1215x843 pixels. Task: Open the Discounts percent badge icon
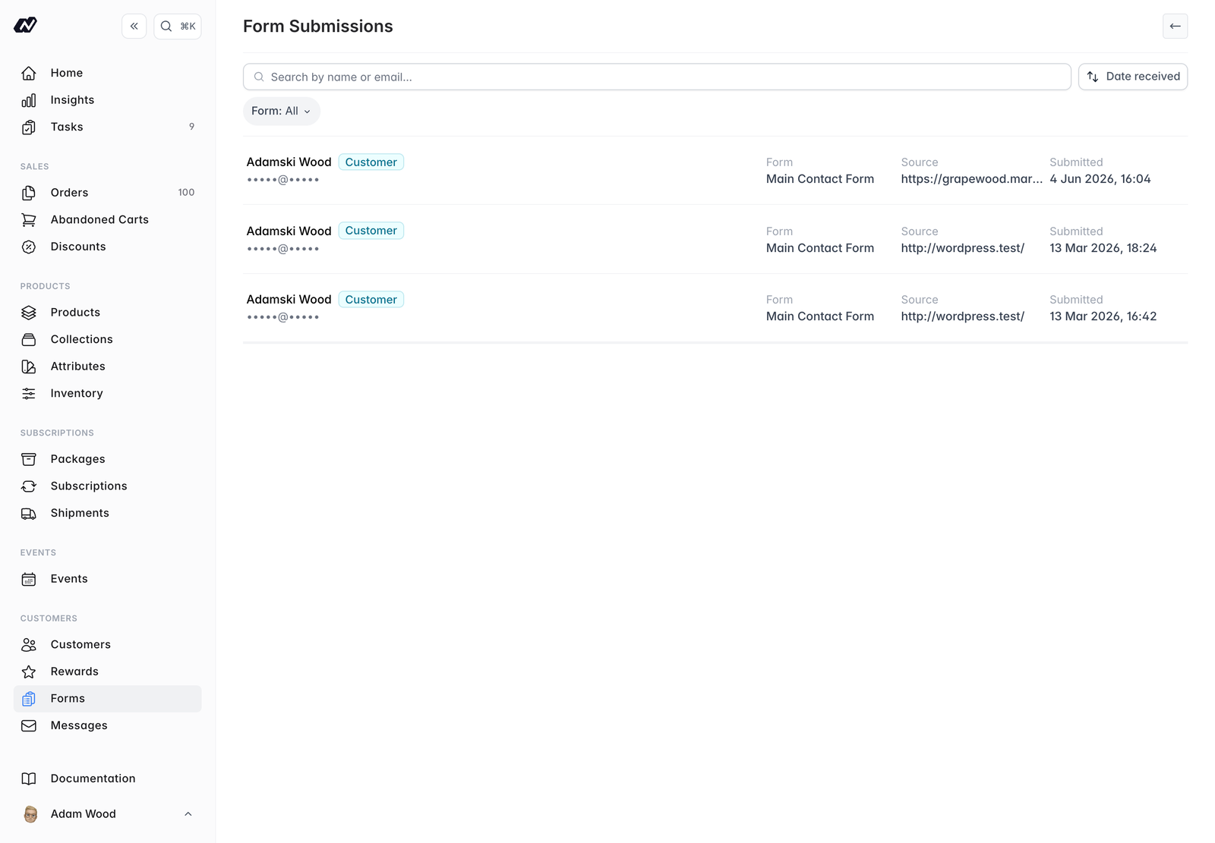[29, 247]
